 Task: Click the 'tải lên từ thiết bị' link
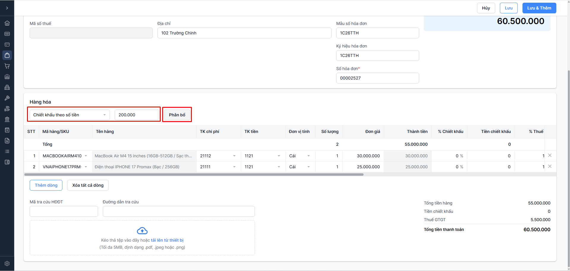pos(167,240)
